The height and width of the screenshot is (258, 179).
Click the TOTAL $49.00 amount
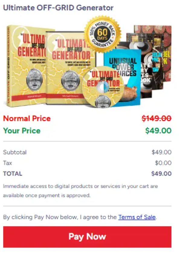click(161, 174)
